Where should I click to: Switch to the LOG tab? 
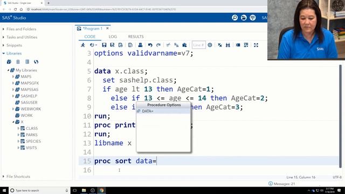(113, 37)
